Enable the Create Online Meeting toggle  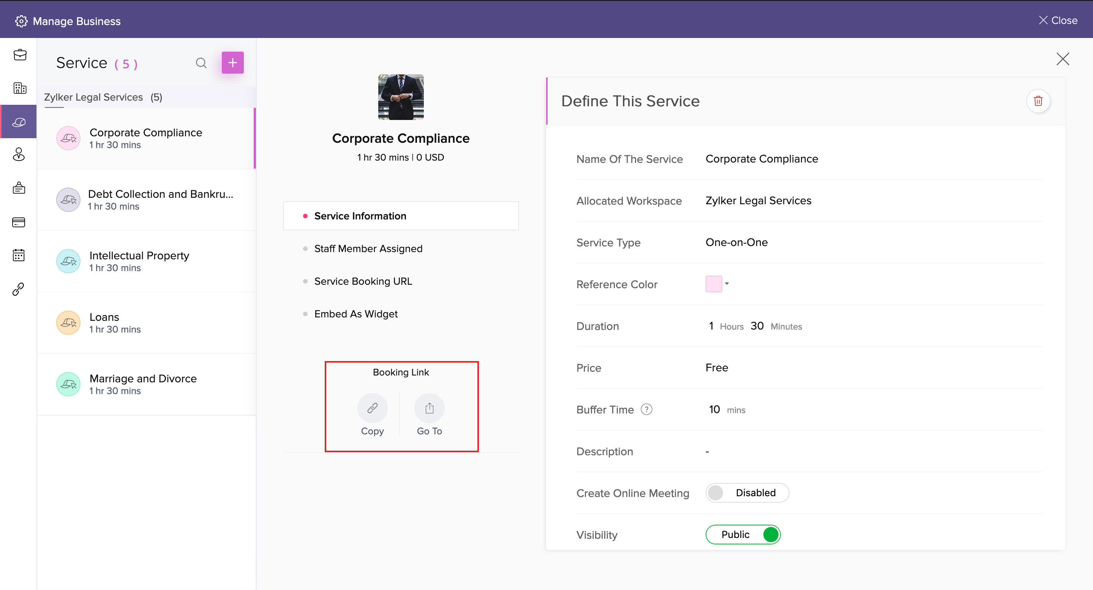(746, 493)
